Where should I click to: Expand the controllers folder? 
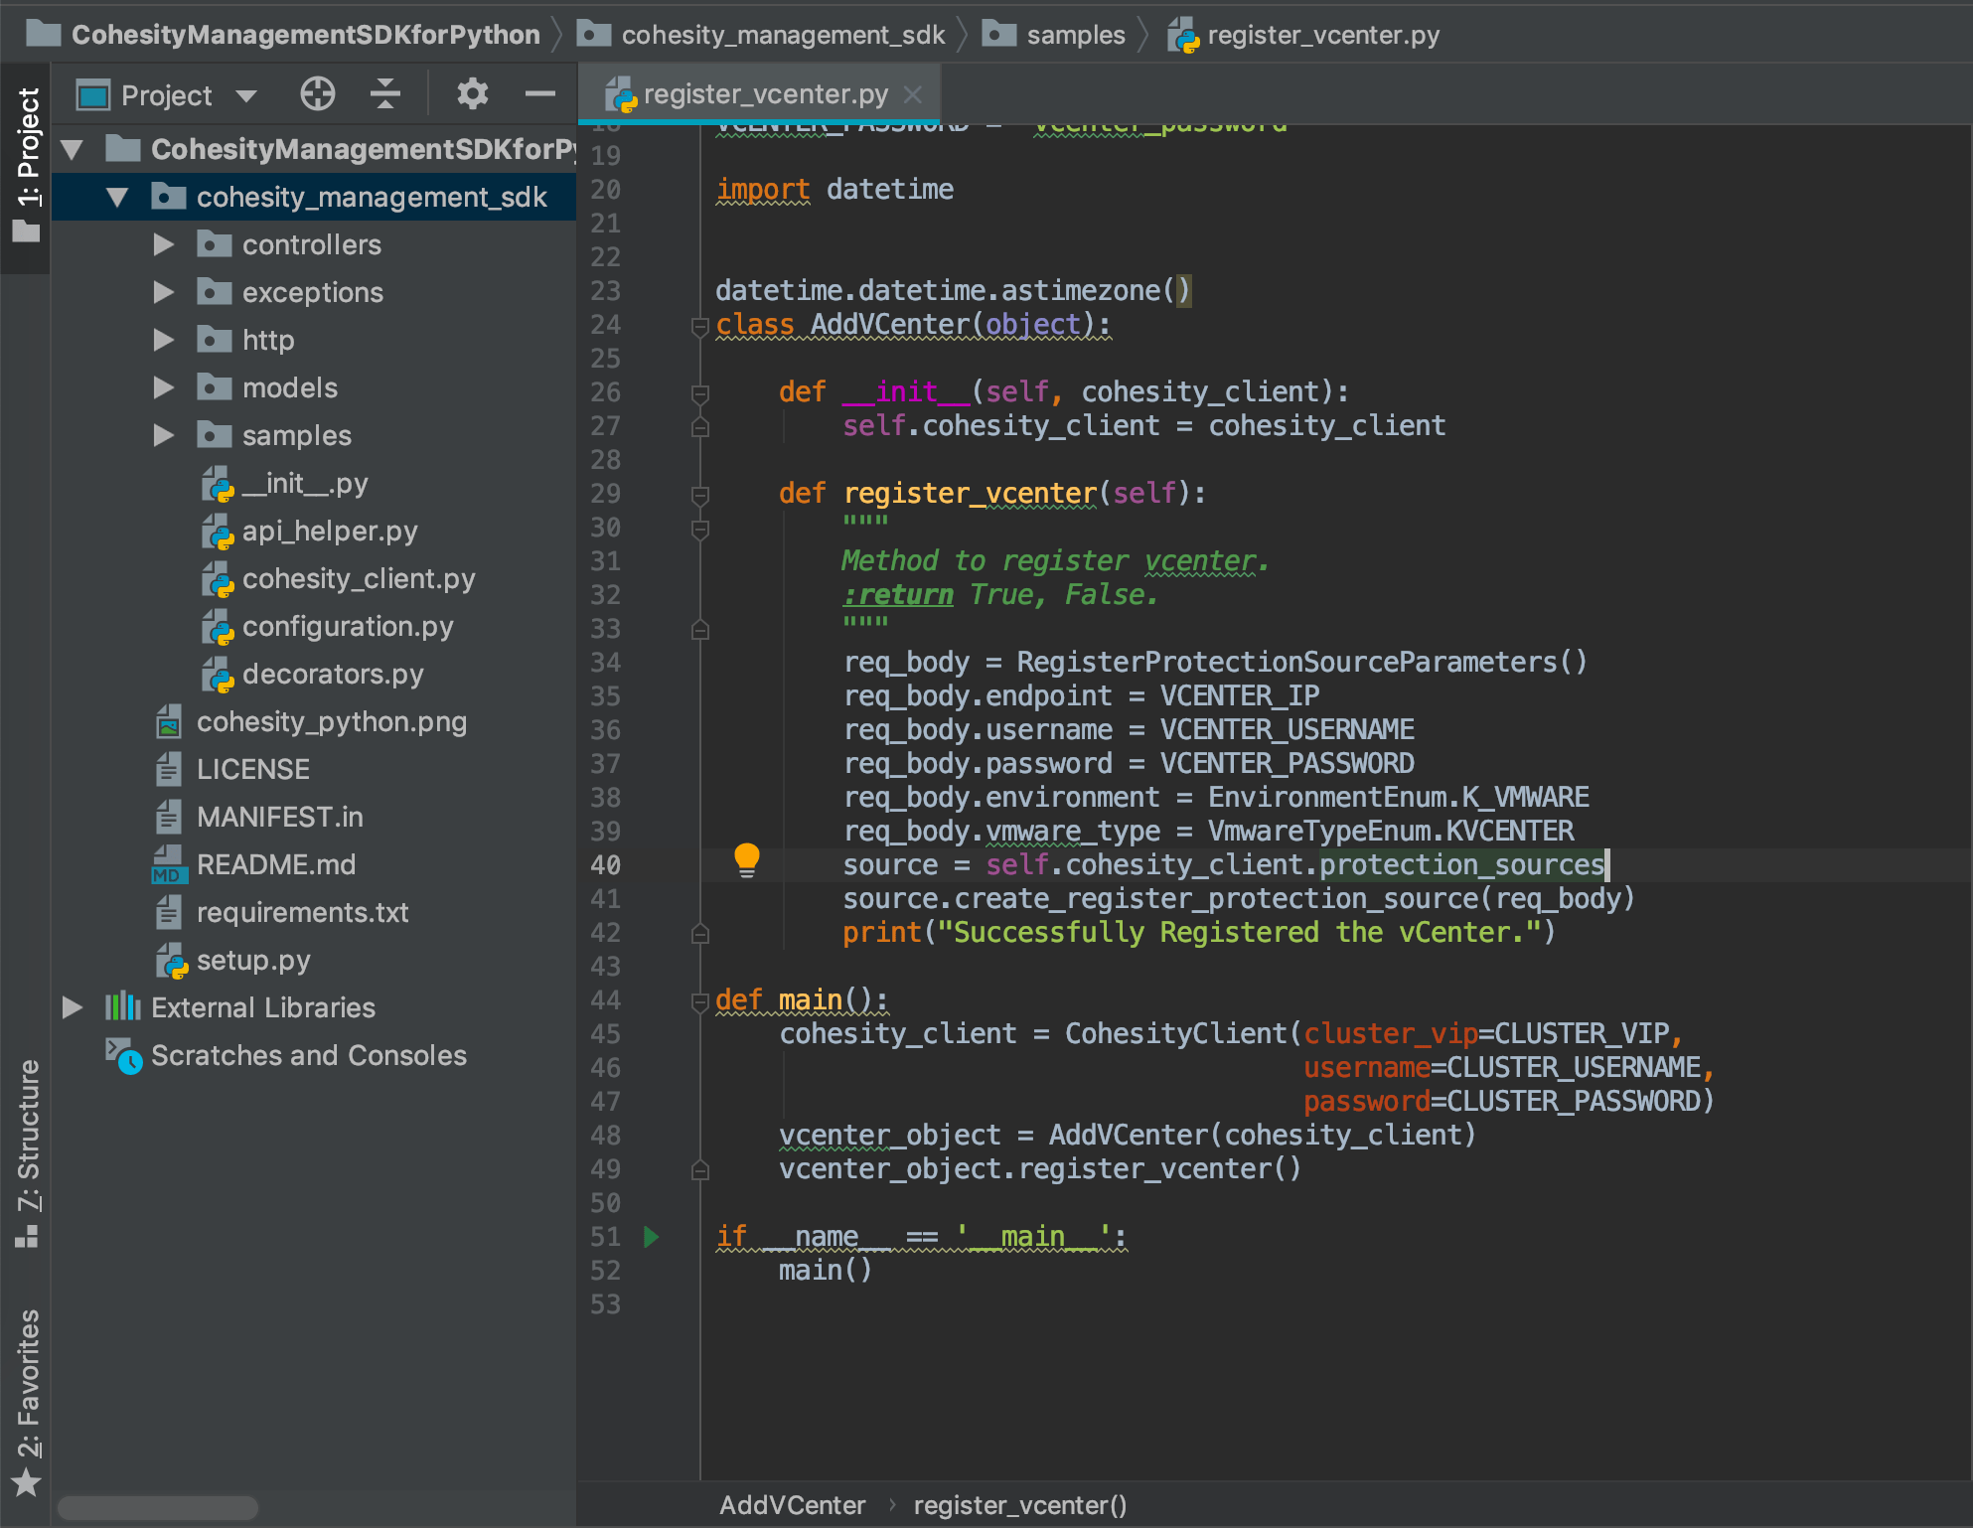163,244
